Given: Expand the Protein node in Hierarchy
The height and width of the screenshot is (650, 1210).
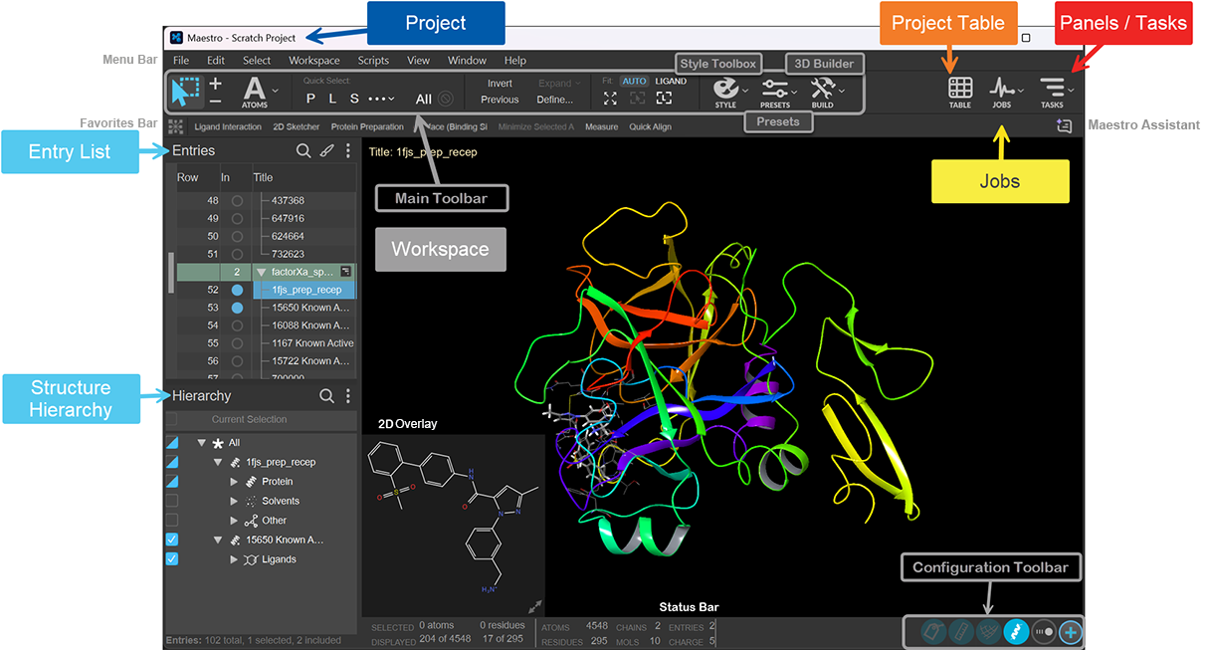Looking at the screenshot, I should tap(235, 482).
